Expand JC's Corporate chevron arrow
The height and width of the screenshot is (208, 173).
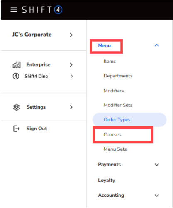pyautogui.click(x=71, y=35)
